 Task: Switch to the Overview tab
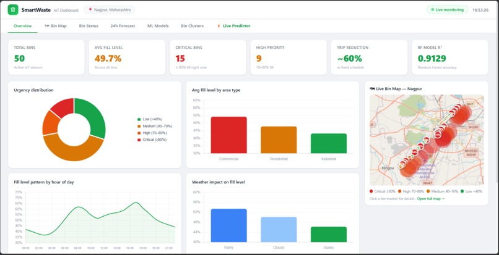click(x=22, y=26)
